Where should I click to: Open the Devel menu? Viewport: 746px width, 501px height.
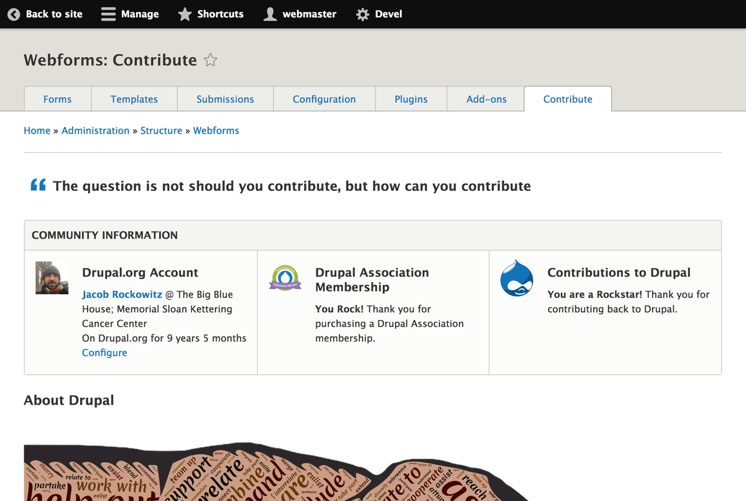coord(389,14)
